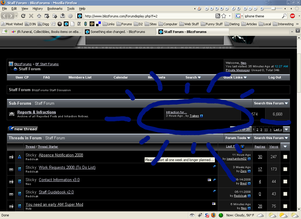Tick checkbox for Work Requests 2008 thread
The image size is (301, 219).
285,169
